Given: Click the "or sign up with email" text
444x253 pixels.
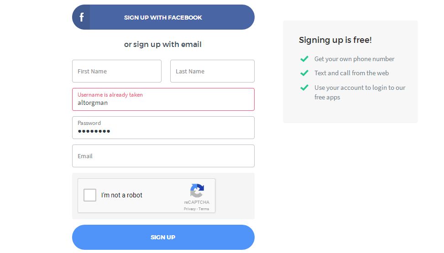Looking at the screenshot, I should pyautogui.click(x=163, y=44).
